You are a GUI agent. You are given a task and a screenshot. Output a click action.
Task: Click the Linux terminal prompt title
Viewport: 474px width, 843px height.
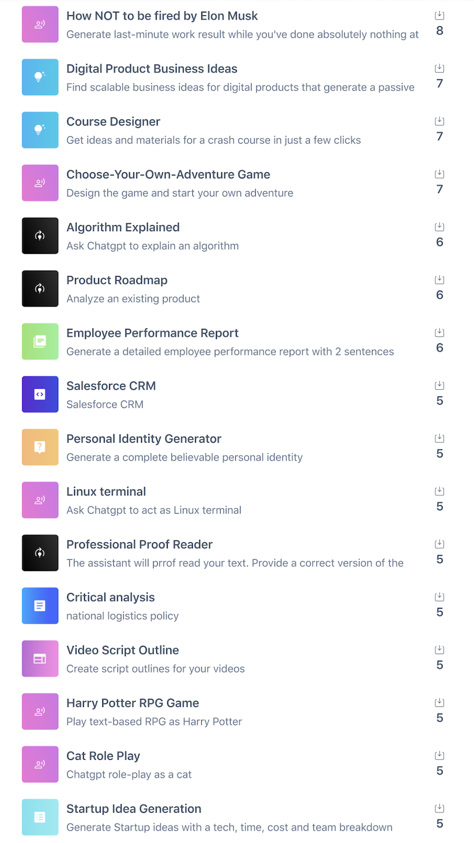[106, 492]
